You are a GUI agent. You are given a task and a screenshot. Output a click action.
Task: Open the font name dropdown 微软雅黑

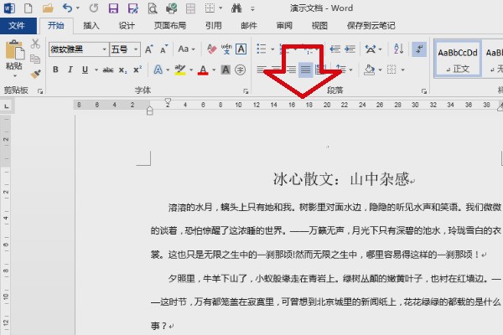coord(79,49)
